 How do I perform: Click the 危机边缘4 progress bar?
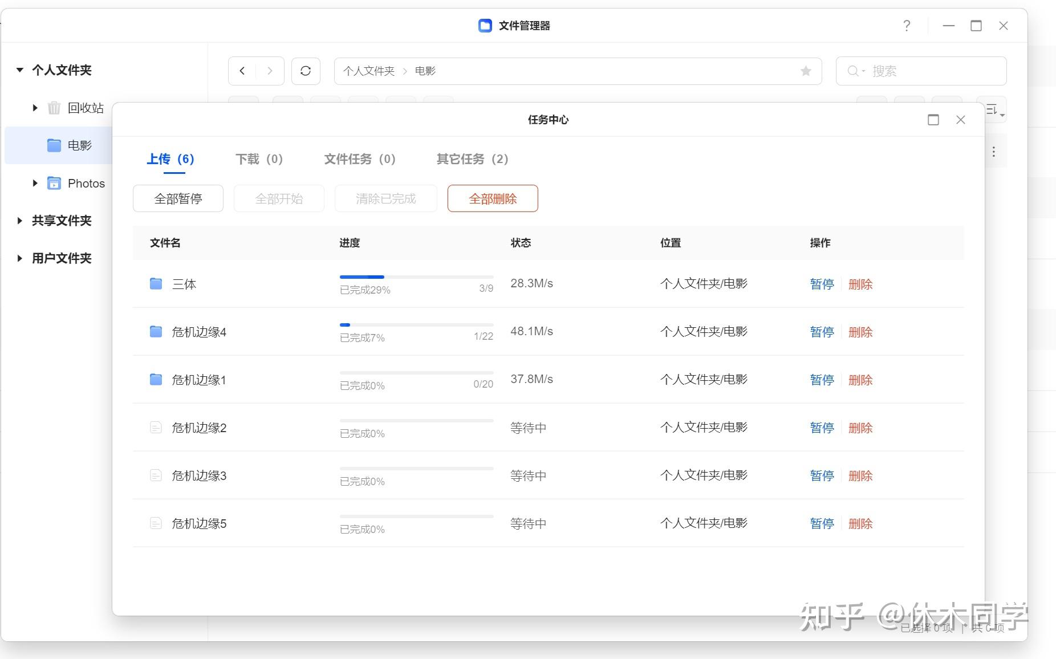click(417, 325)
